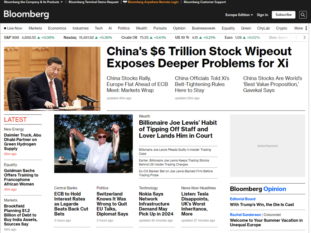Click the Nasdaq ticker

click(88, 38)
